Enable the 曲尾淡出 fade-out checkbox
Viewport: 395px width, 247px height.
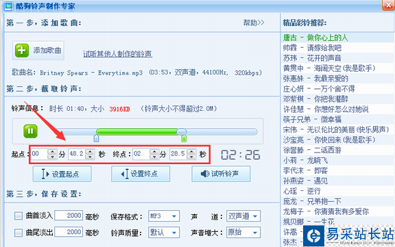(x=19, y=233)
